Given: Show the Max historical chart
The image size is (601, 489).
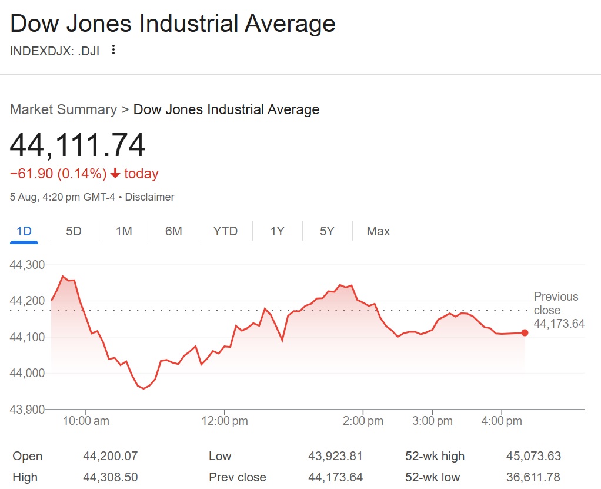Looking at the screenshot, I should pyautogui.click(x=378, y=231).
